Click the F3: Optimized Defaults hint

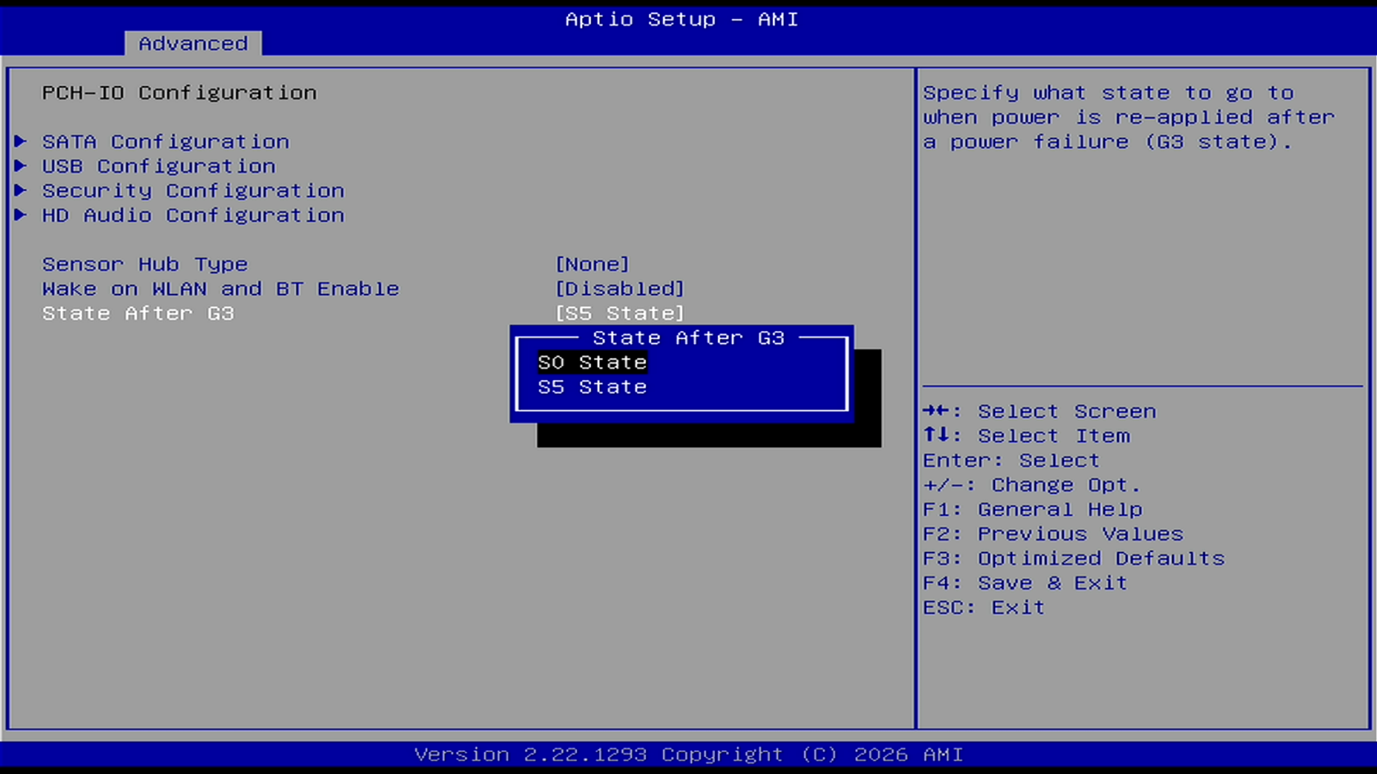1074,559
